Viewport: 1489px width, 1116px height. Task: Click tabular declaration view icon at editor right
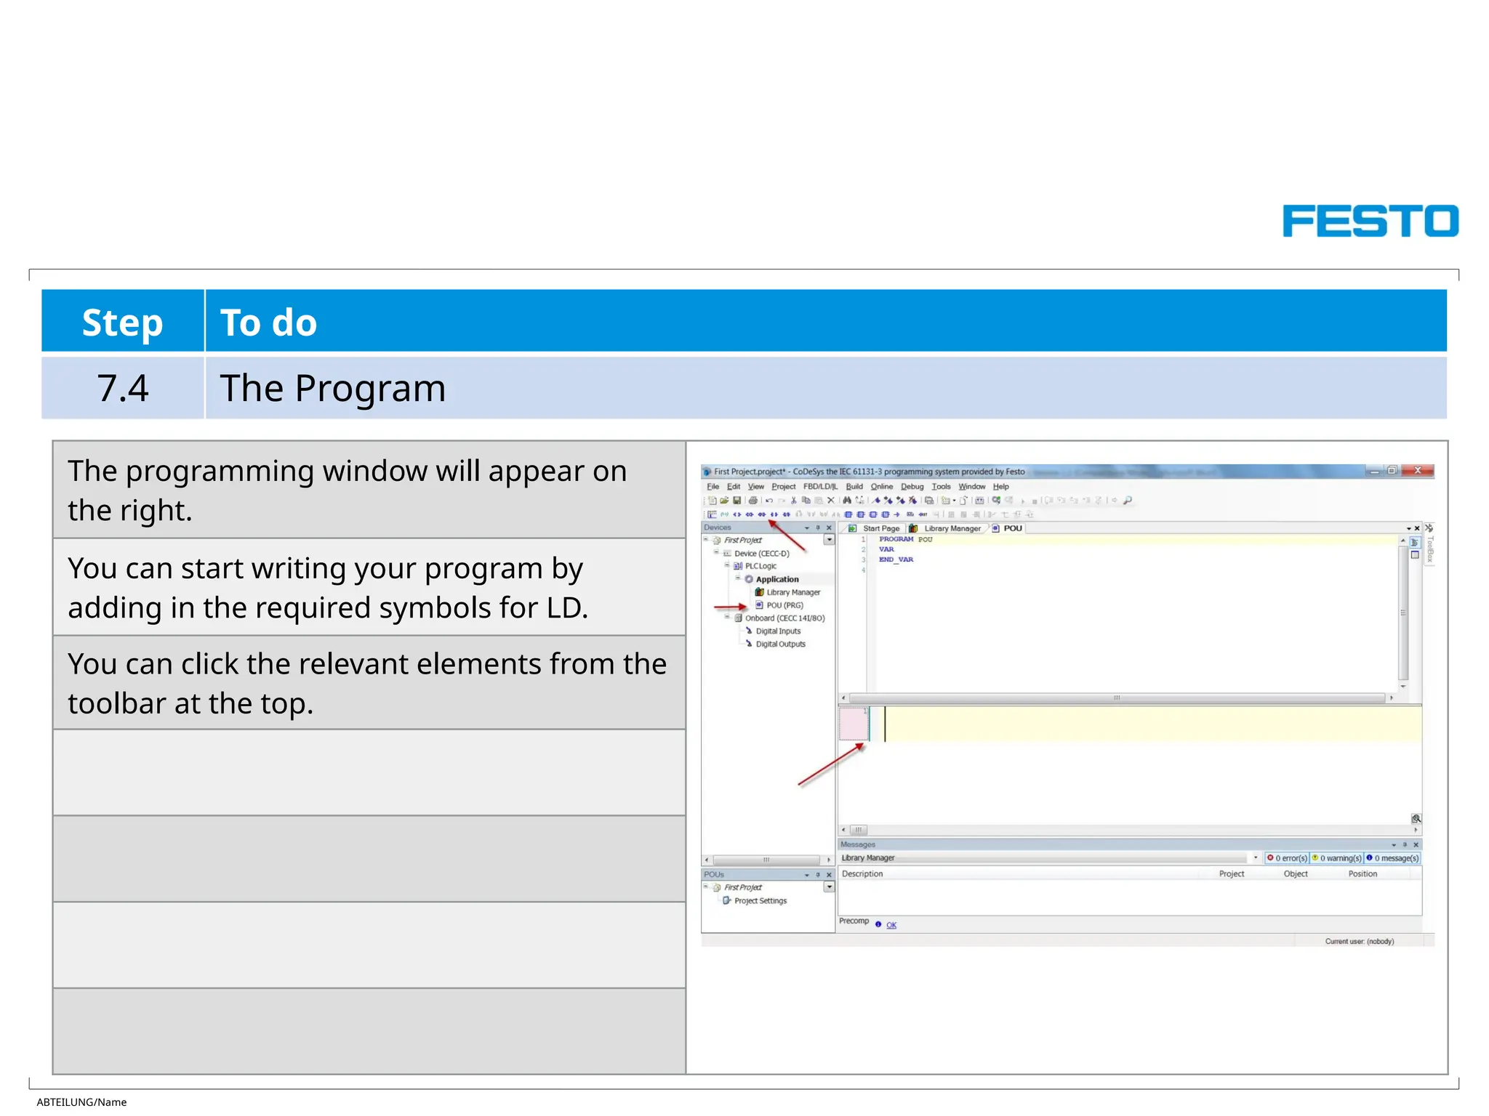pos(1415,555)
